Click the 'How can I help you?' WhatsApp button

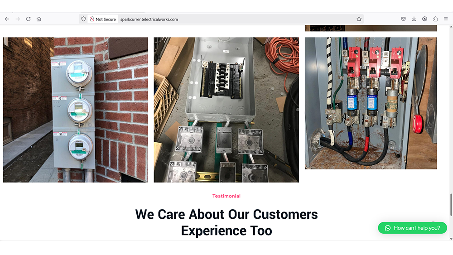pyautogui.click(x=412, y=228)
